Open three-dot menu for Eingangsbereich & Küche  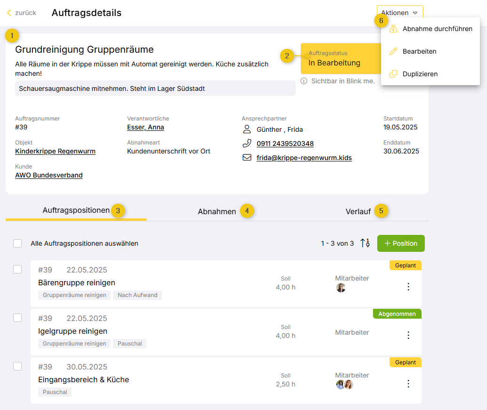[408, 384]
